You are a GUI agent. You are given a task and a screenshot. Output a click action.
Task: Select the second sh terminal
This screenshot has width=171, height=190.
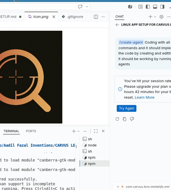click(95, 151)
